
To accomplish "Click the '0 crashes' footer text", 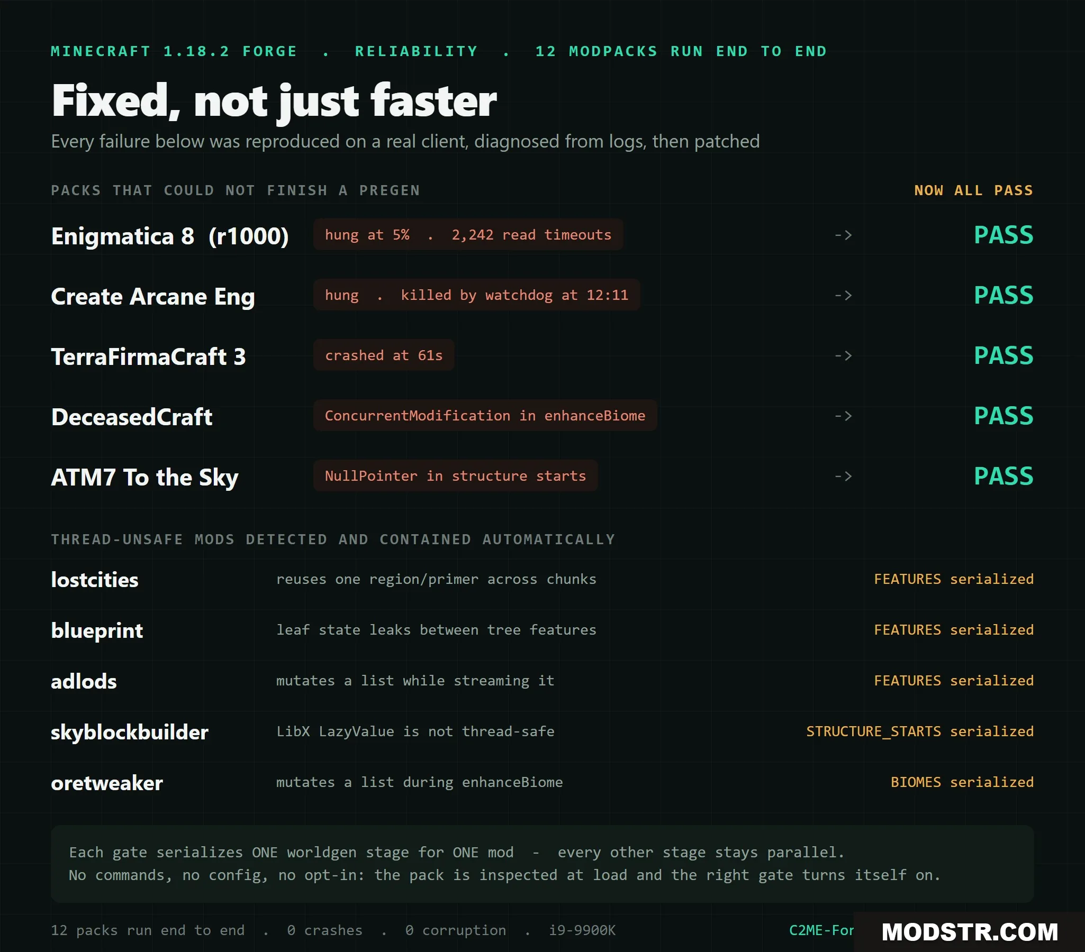I will tap(324, 930).
